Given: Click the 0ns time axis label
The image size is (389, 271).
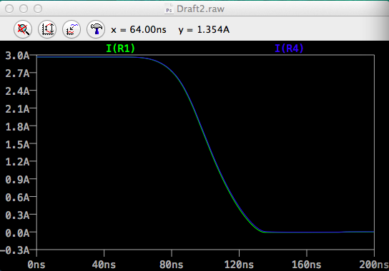Looking at the screenshot, I should [36, 265].
